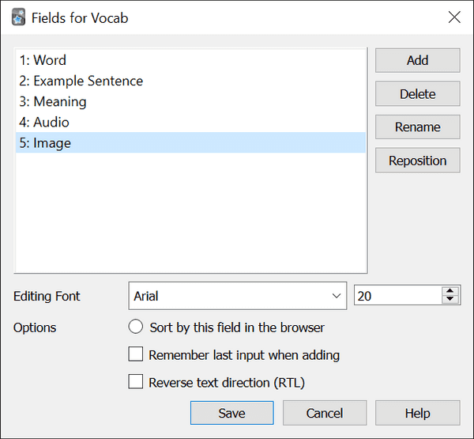This screenshot has width=474, height=439.
Task: Open the Help page
Action: (417, 413)
